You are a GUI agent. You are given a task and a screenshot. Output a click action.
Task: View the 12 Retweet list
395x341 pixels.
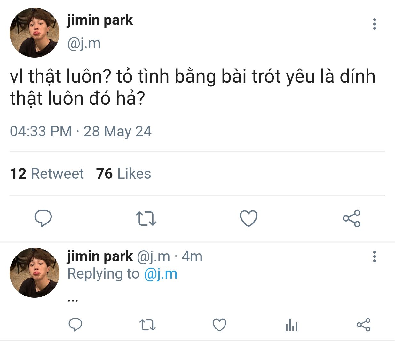click(47, 174)
